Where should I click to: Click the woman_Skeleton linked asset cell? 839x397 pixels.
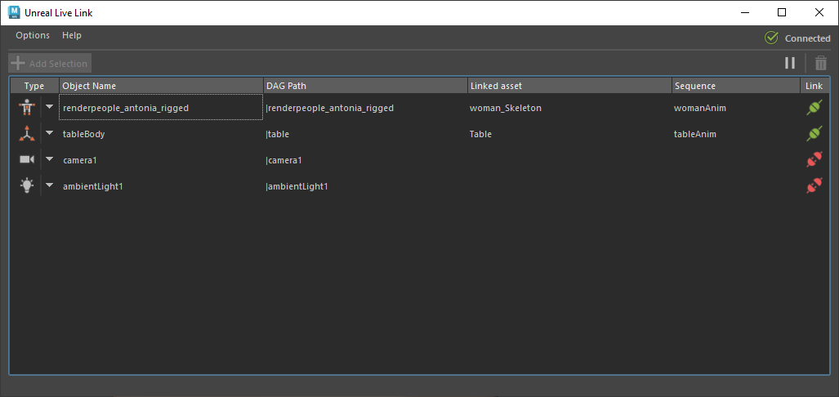pyautogui.click(x=570, y=108)
